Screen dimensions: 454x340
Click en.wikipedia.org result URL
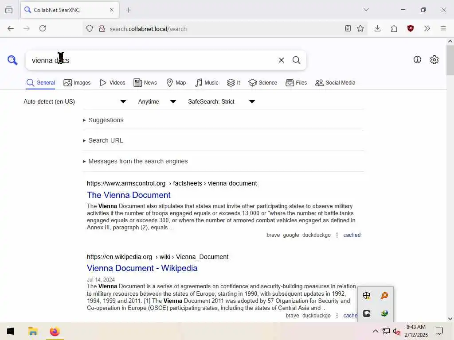click(157, 257)
